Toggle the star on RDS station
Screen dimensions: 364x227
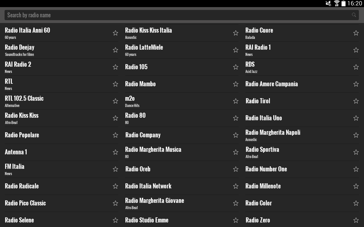356,67
